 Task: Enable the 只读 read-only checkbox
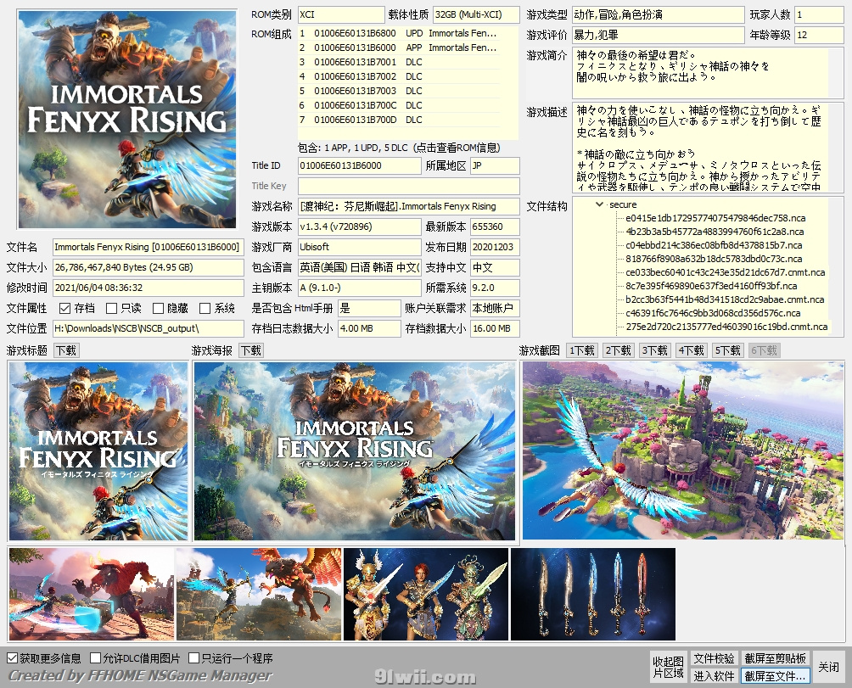pos(112,309)
